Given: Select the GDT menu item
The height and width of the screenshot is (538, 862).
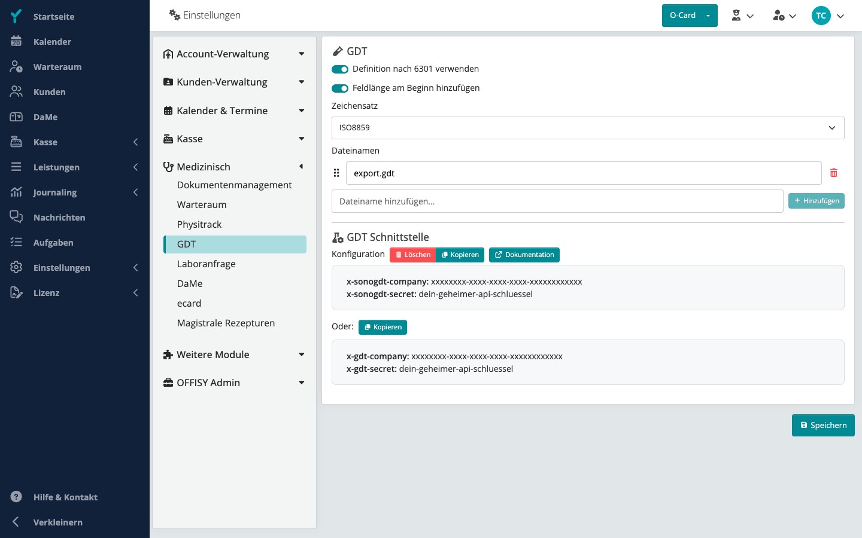Looking at the screenshot, I should point(235,244).
